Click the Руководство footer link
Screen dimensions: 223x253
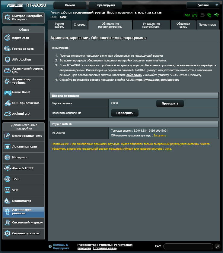pos(87,245)
